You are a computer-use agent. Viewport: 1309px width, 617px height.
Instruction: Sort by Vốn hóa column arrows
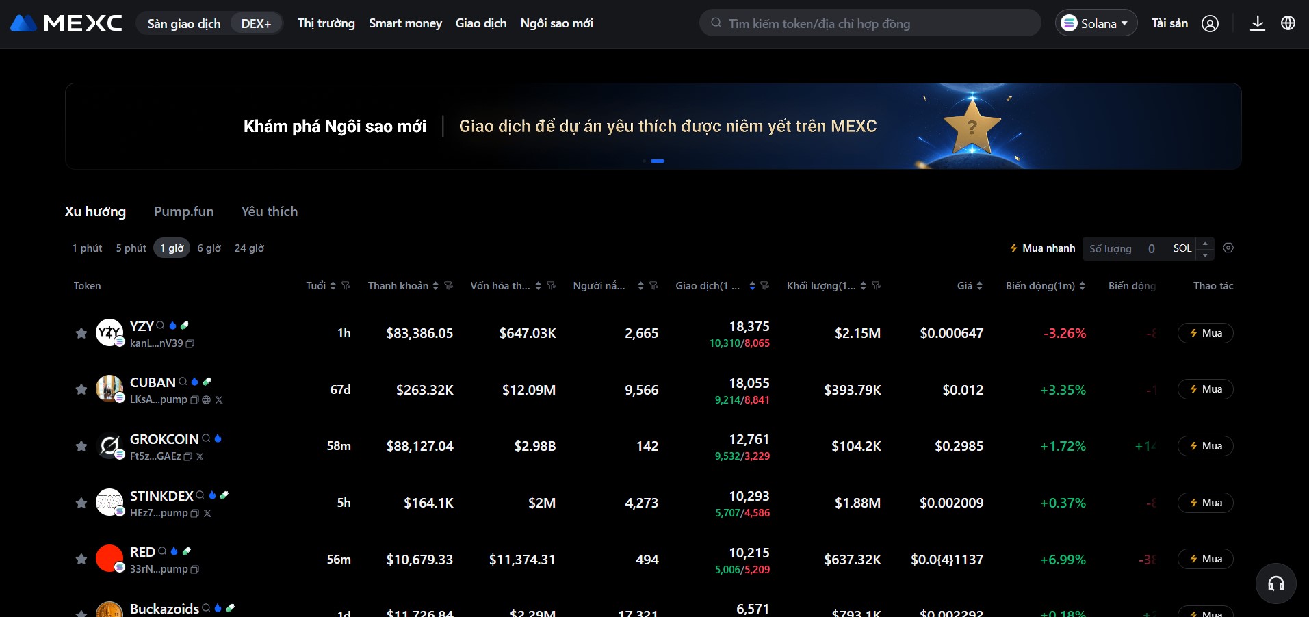click(539, 286)
